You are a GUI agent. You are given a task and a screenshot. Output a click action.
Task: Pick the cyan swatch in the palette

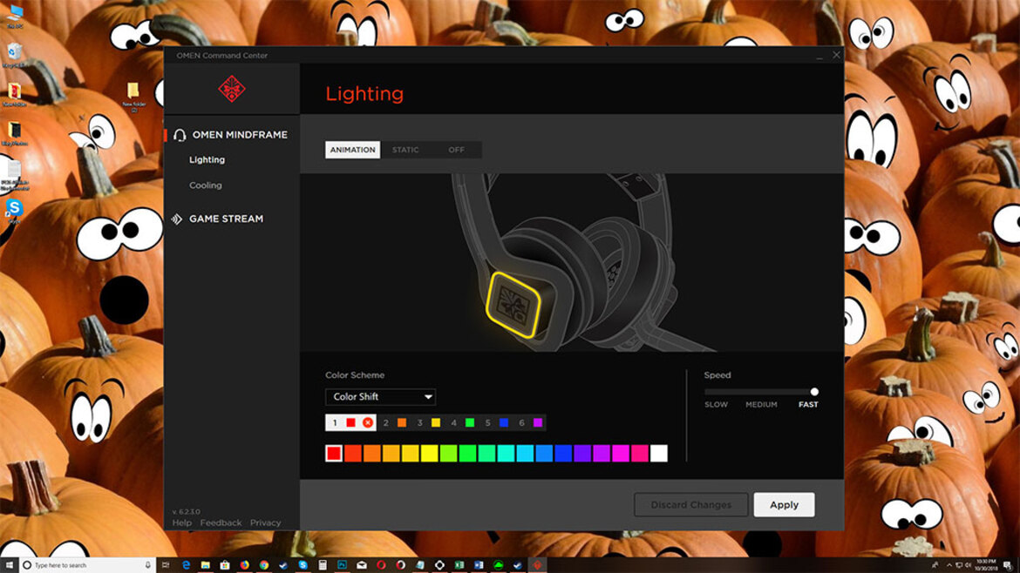525,454
